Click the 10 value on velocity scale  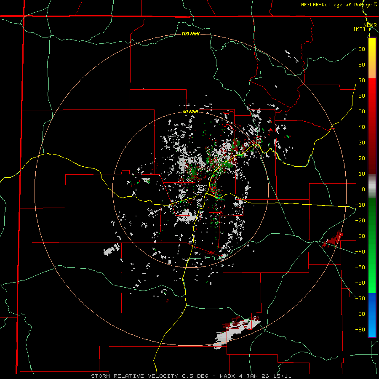coord(362,174)
